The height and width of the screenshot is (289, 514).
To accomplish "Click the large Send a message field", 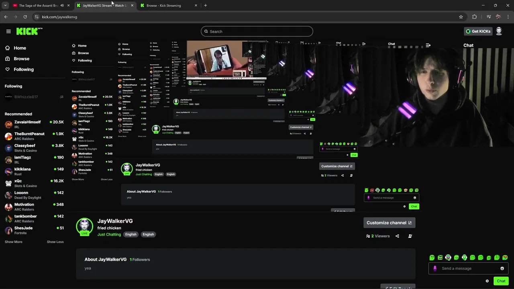I will tap(468, 269).
